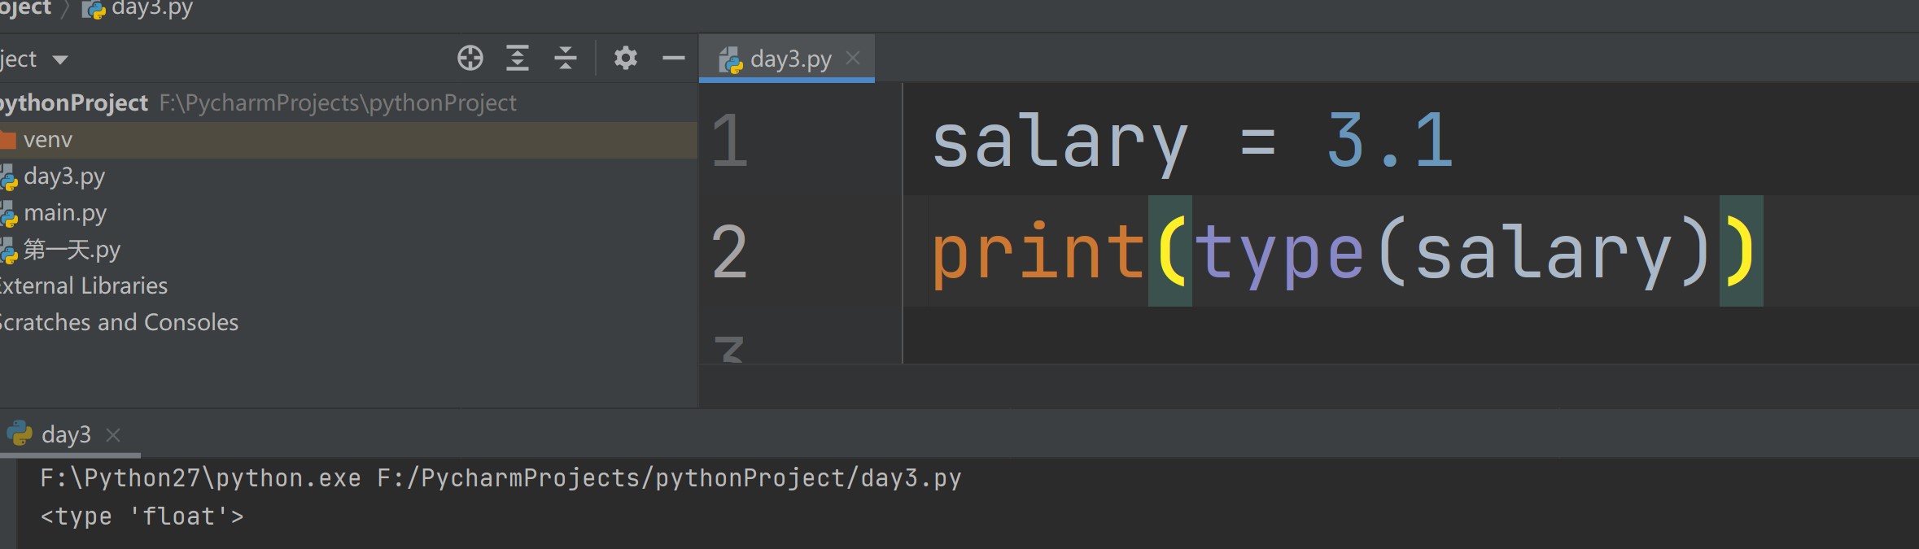Click the Expand All icon in Project toolbar

(x=518, y=59)
